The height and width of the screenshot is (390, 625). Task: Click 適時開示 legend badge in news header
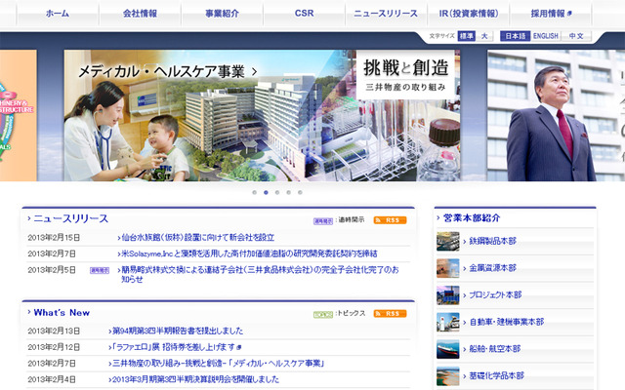323,221
